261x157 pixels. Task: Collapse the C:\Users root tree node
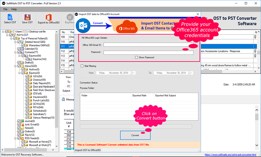(x=3, y=31)
